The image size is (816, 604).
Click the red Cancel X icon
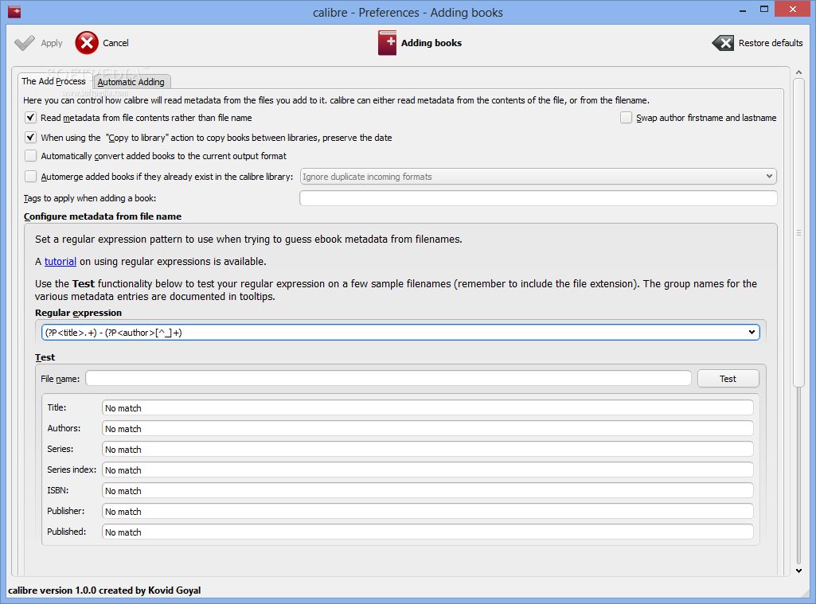coord(88,43)
